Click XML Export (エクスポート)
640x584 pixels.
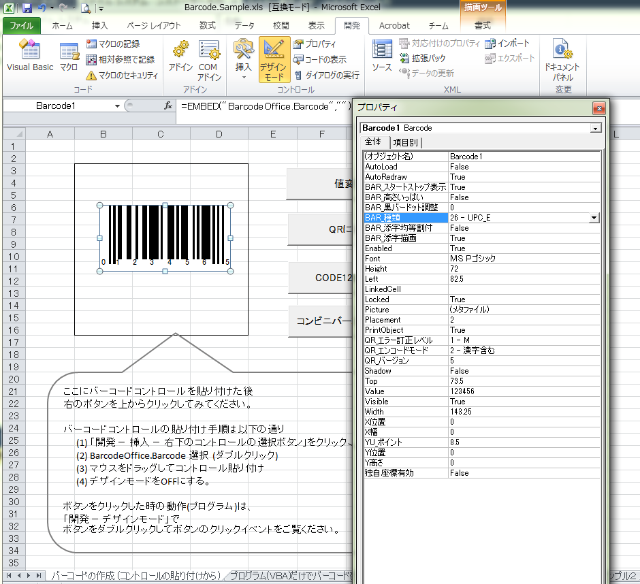(509, 59)
